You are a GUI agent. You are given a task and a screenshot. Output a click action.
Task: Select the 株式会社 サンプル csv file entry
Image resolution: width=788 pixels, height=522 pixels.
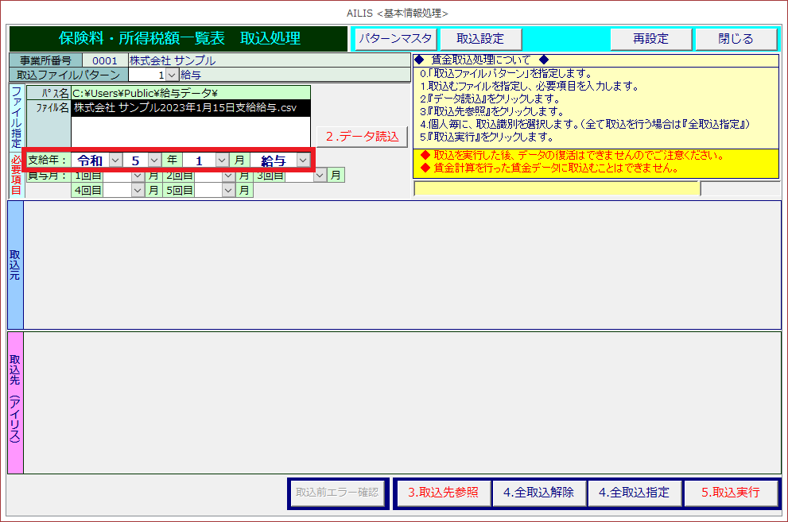(184, 108)
